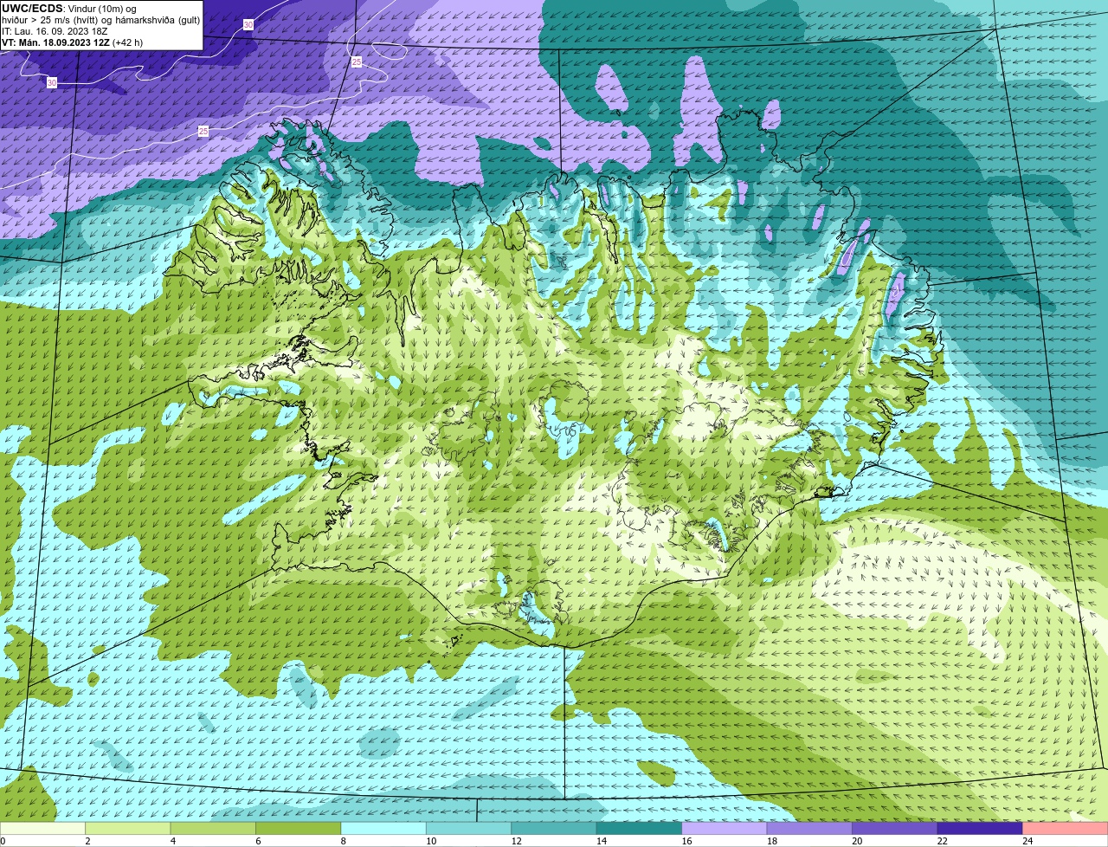
Task: Click the 16–18 m/s lavender legend swatch
Action: point(725,829)
